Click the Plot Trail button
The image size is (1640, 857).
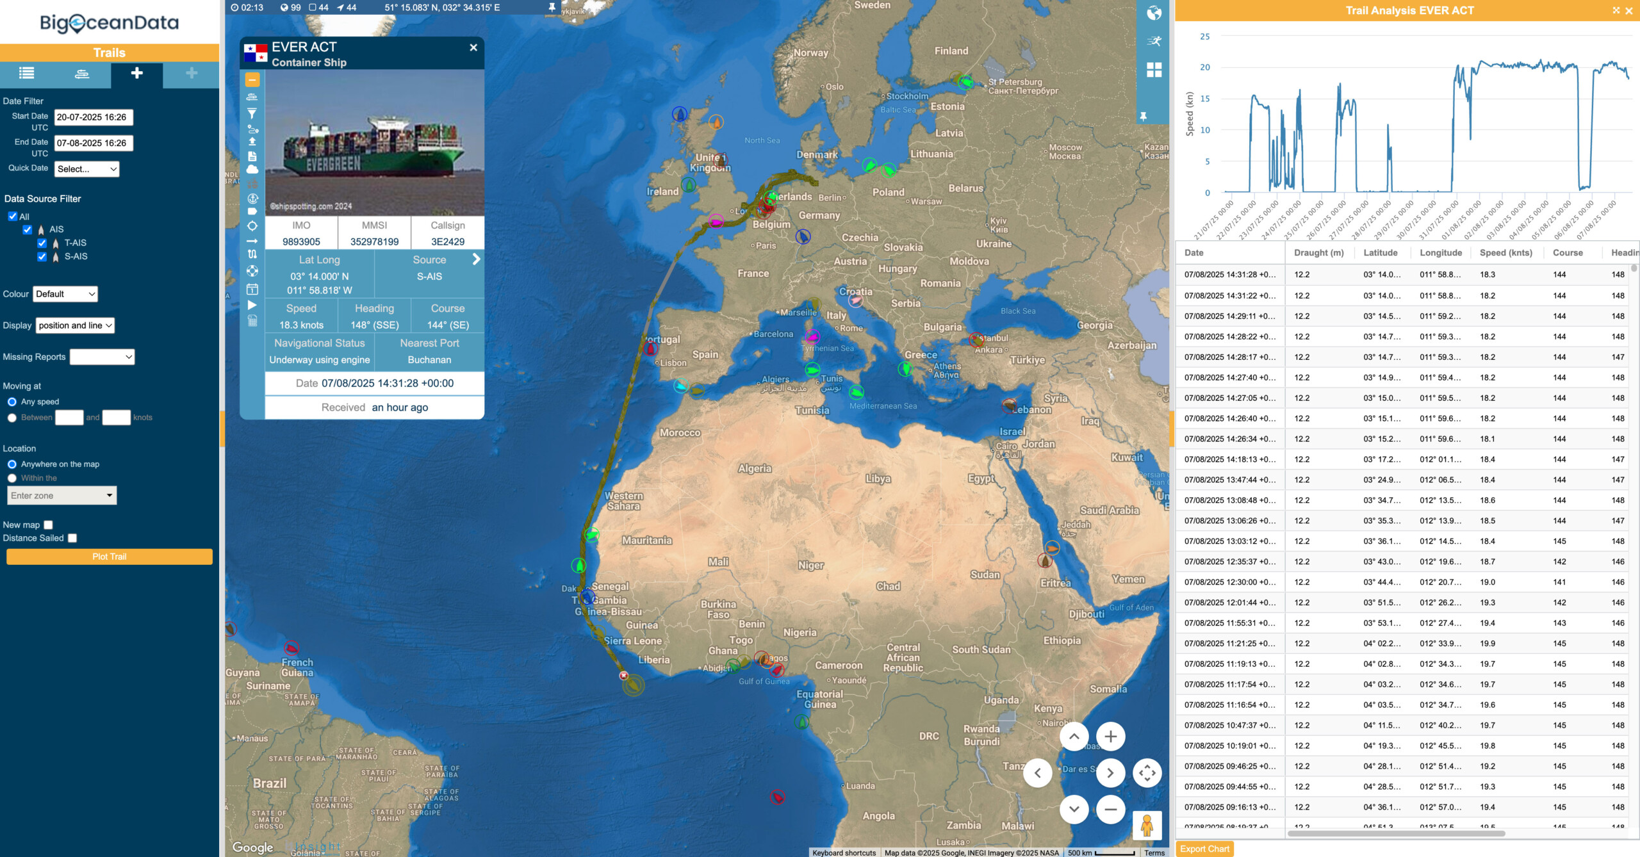[109, 556]
